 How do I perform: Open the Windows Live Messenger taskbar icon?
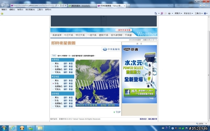point(31,128)
